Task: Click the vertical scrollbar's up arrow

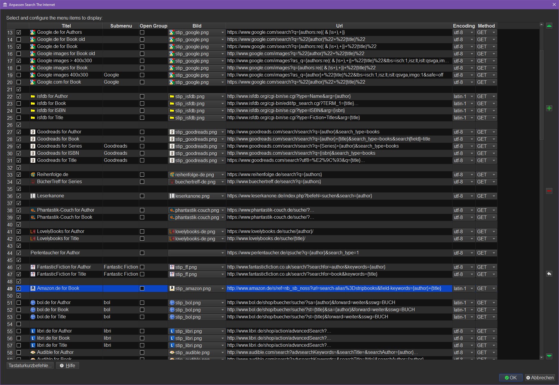Action: pos(541,25)
